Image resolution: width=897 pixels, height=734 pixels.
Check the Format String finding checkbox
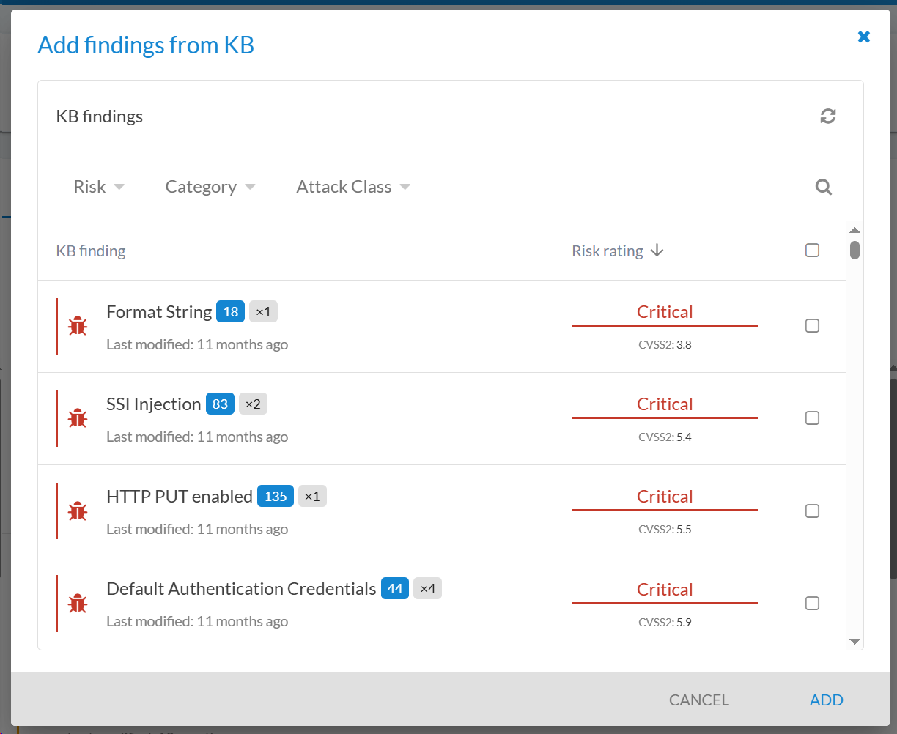[x=812, y=326]
